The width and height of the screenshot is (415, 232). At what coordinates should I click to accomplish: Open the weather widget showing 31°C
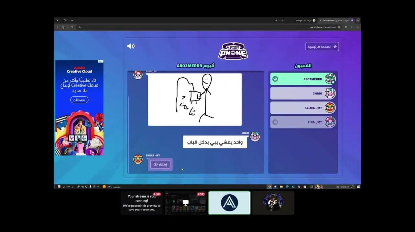click(x=112, y=187)
